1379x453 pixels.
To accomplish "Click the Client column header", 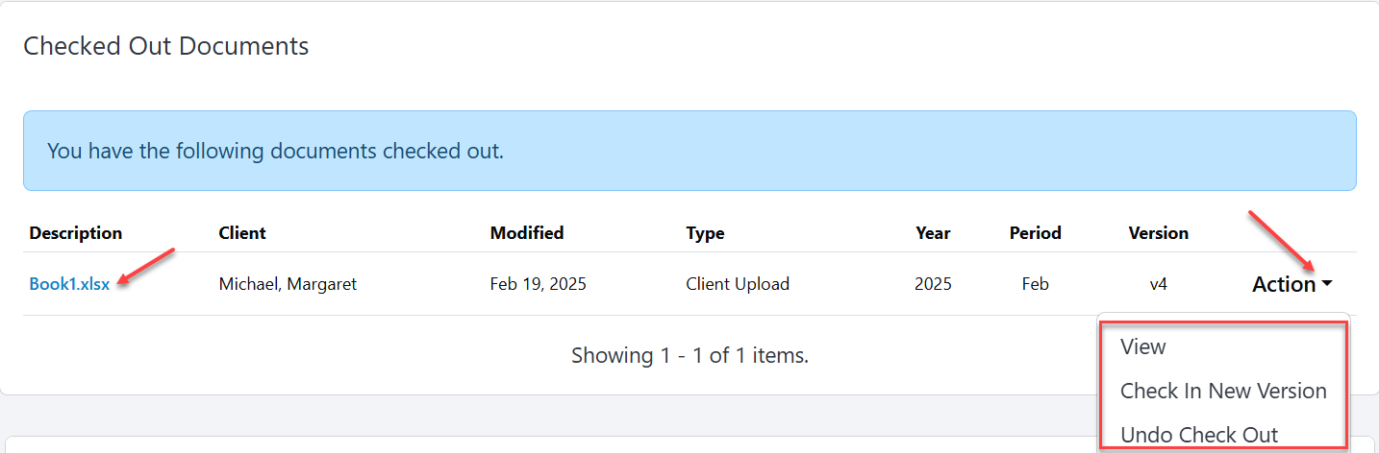I will (242, 233).
